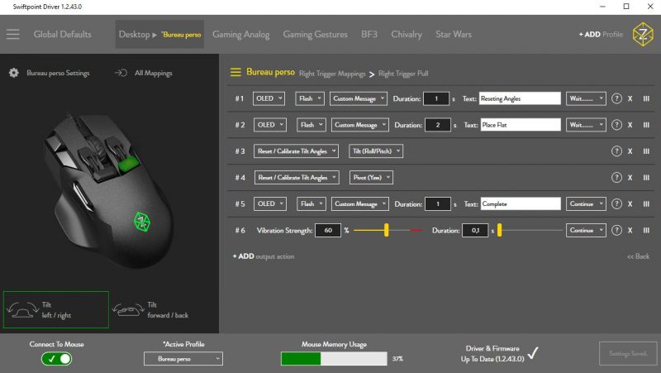661x373 pixels.
Task: Expand the Pivot (Yaw) dropdown
Action: pyautogui.click(x=371, y=177)
